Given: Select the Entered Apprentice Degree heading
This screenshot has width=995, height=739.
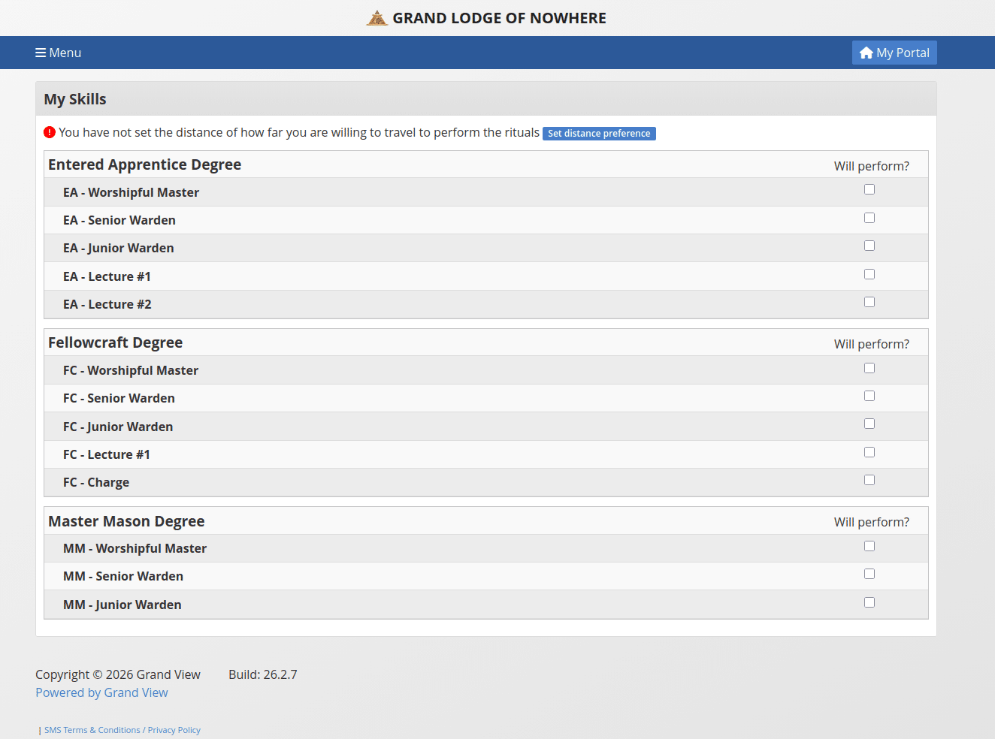Looking at the screenshot, I should tap(144, 164).
